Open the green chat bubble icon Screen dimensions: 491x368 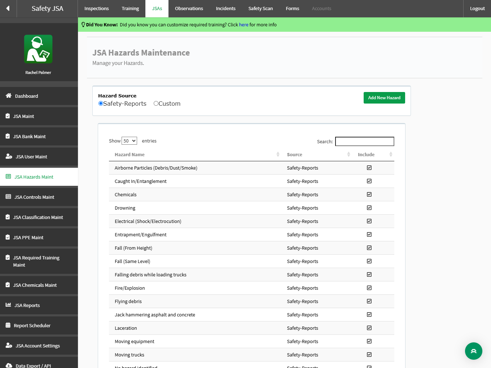pyautogui.click(x=474, y=351)
